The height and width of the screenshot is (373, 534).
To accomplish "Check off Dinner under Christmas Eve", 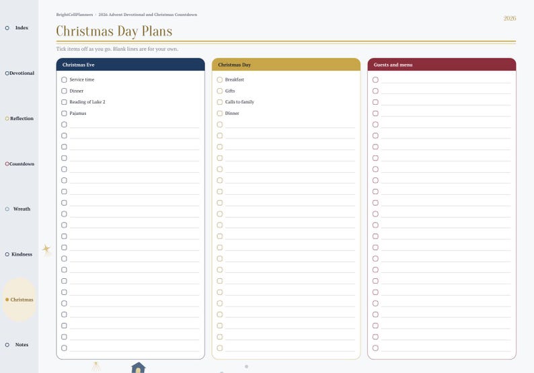I will pos(64,91).
